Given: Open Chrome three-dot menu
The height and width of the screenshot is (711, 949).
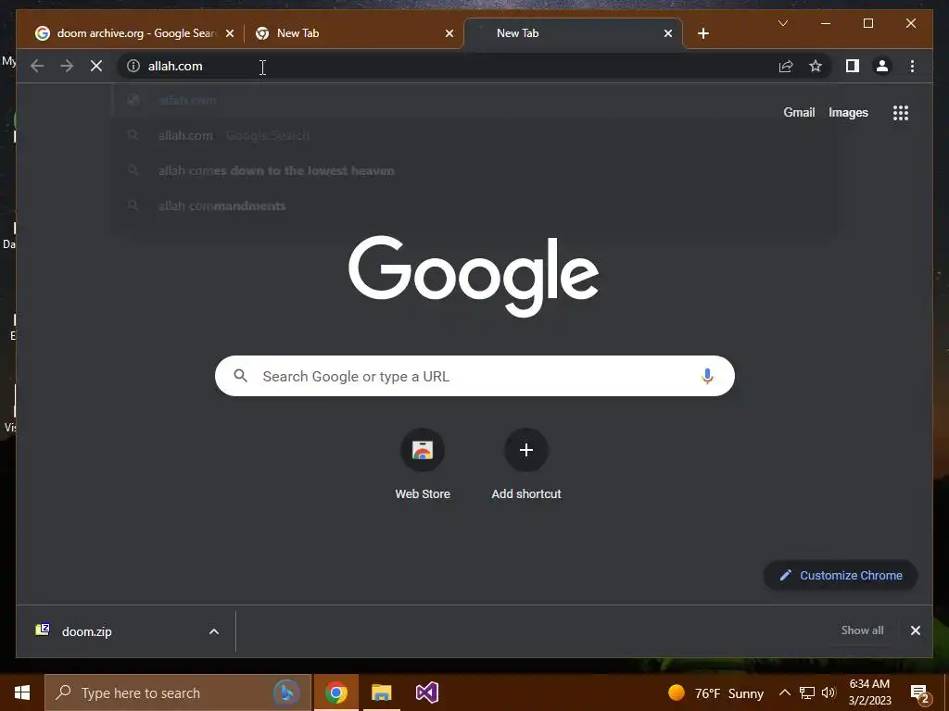Looking at the screenshot, I should tap(912, 66).
